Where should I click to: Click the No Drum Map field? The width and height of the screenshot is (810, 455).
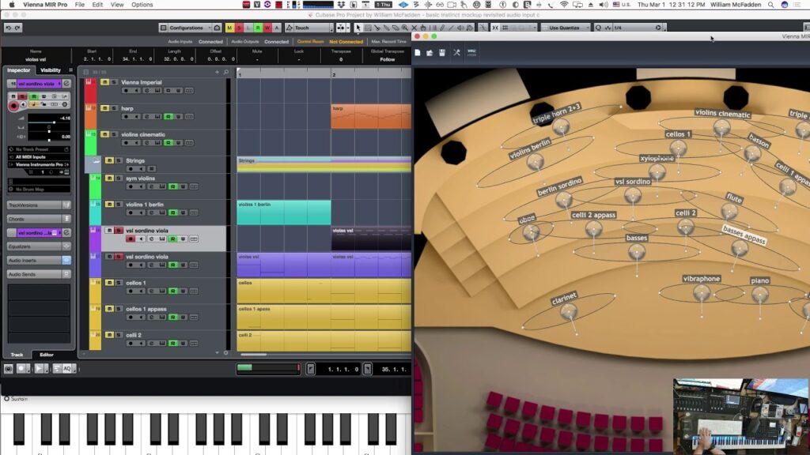click(39, 190)
